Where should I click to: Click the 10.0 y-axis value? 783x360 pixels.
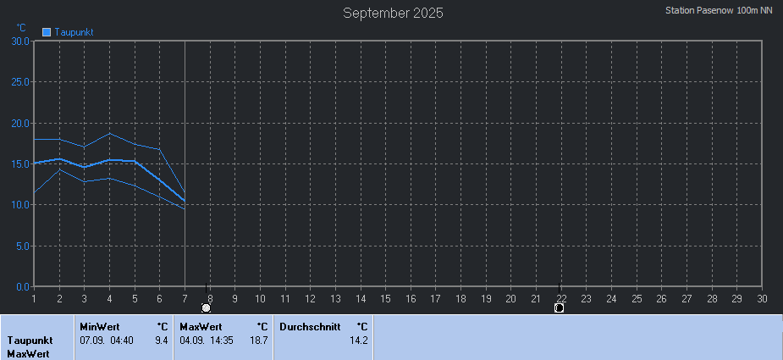pyautogui.click(x=20, y=205)
